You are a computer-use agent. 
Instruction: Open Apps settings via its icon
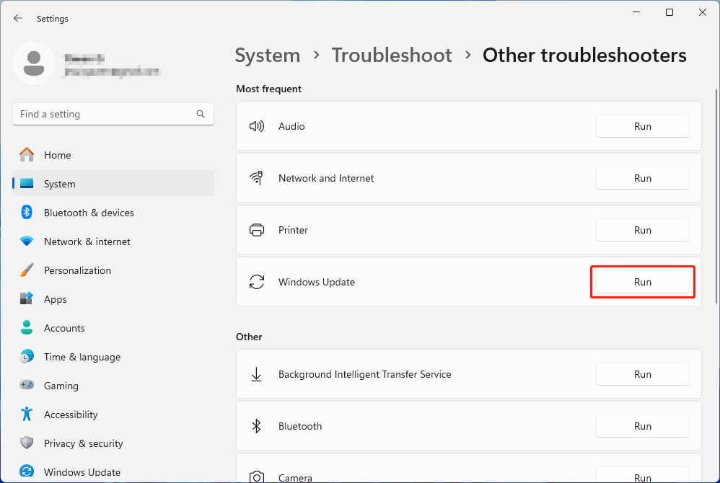[x=27, y=299]
